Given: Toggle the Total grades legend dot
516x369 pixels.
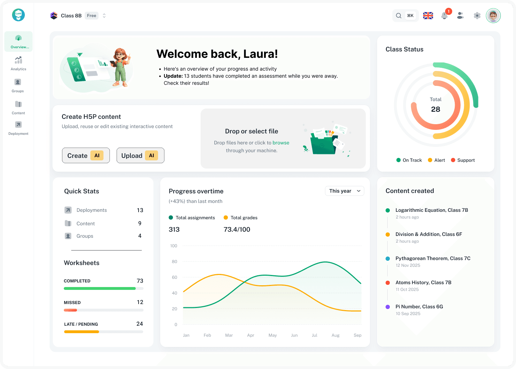Looking at the screenshot, I should (226, 217).
